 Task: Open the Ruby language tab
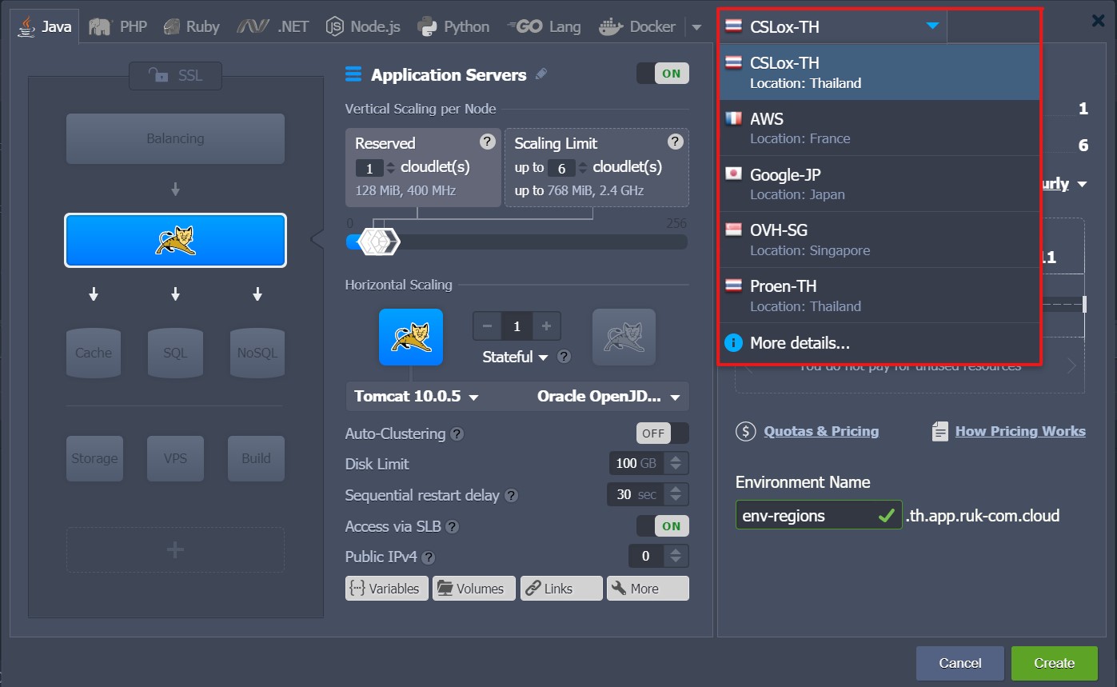click(x=191, y=26)
